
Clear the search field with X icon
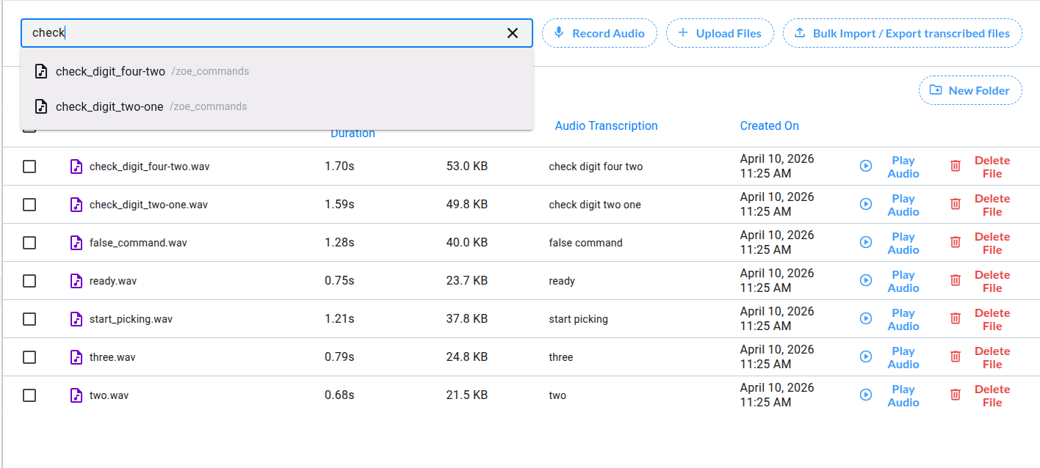(513, 33)
